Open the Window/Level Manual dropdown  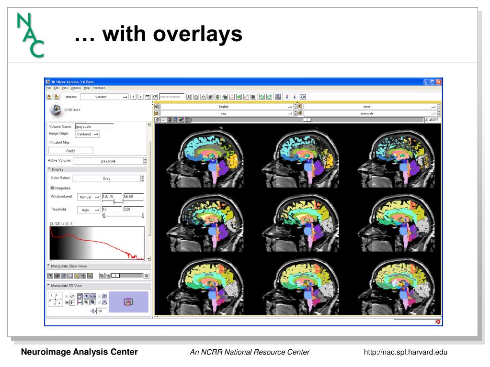coord(89,197)
